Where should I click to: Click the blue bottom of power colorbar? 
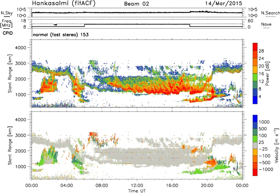point(255,100)
